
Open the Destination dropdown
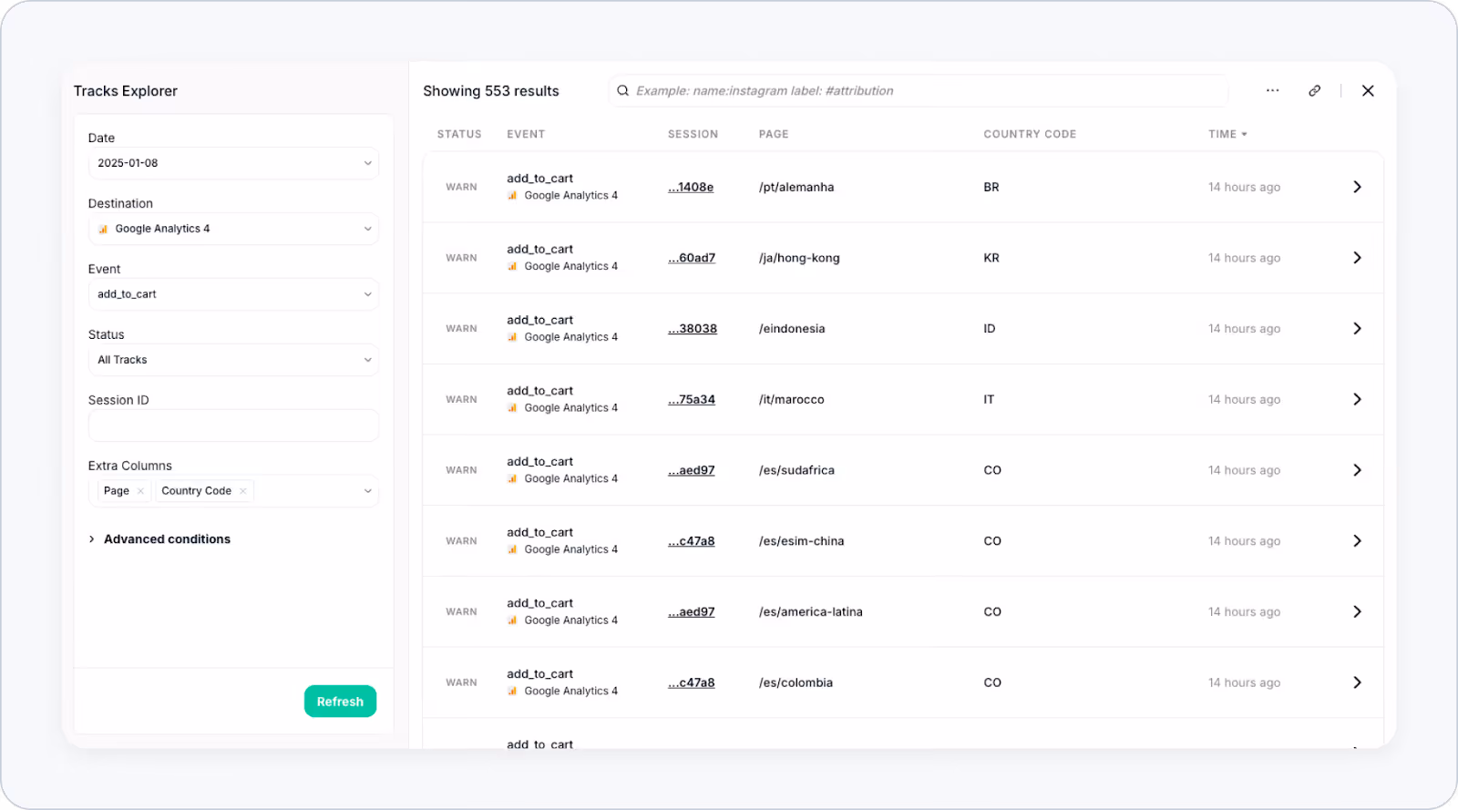233,229
